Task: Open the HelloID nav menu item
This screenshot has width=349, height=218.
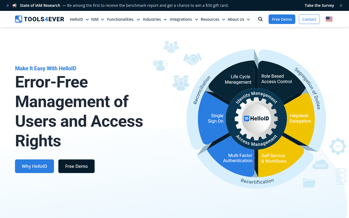Action: coord(76,19)
